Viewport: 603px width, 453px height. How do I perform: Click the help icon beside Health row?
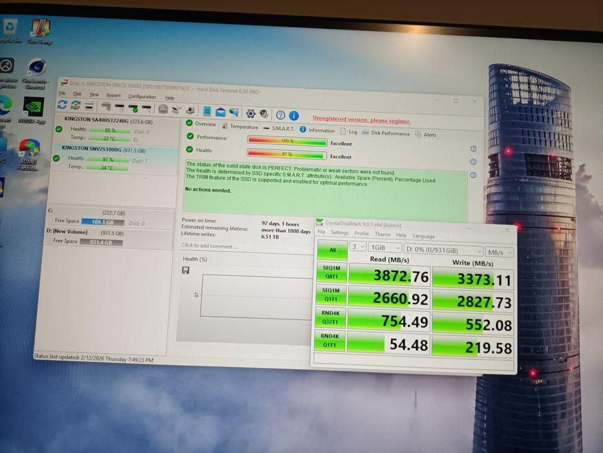[x=473, y=162]
